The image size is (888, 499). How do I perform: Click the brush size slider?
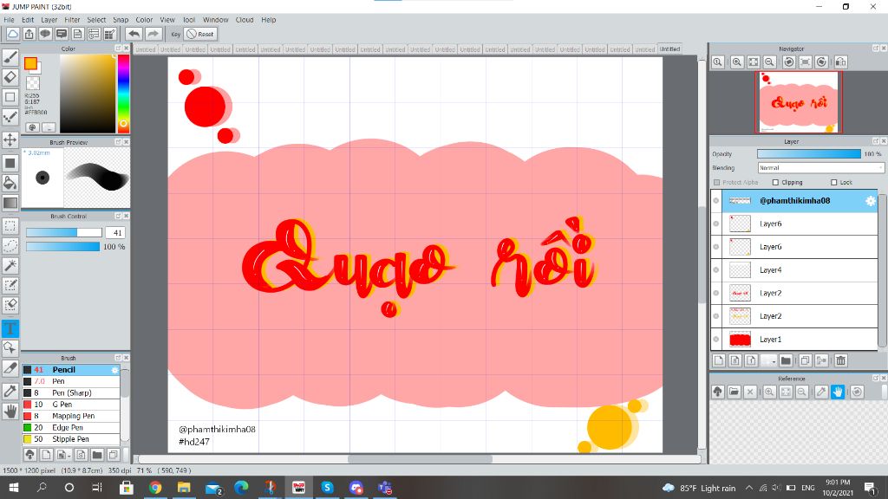[x=63, y=232]
